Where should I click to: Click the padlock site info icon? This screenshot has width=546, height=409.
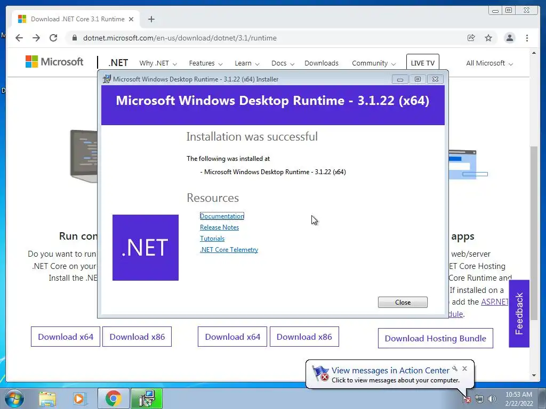click(x=75, y=38)
